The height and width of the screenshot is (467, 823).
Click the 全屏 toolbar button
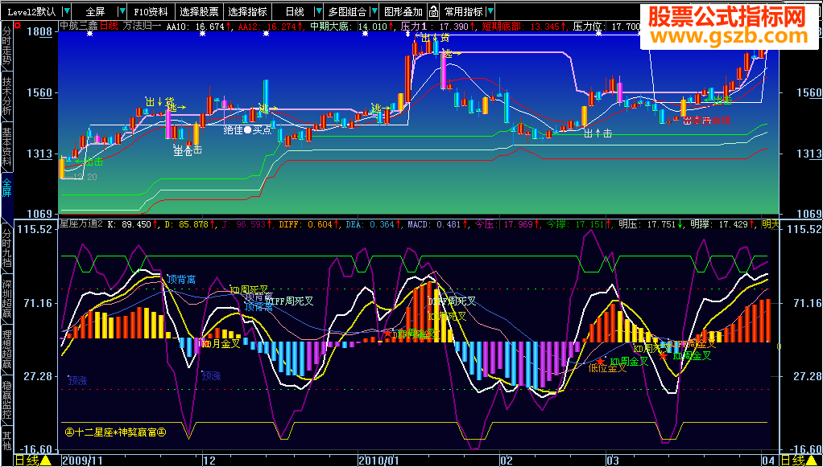pos(96,11)
